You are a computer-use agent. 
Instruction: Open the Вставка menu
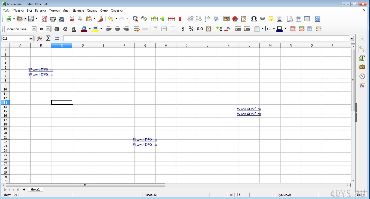(x=40, y=11)
